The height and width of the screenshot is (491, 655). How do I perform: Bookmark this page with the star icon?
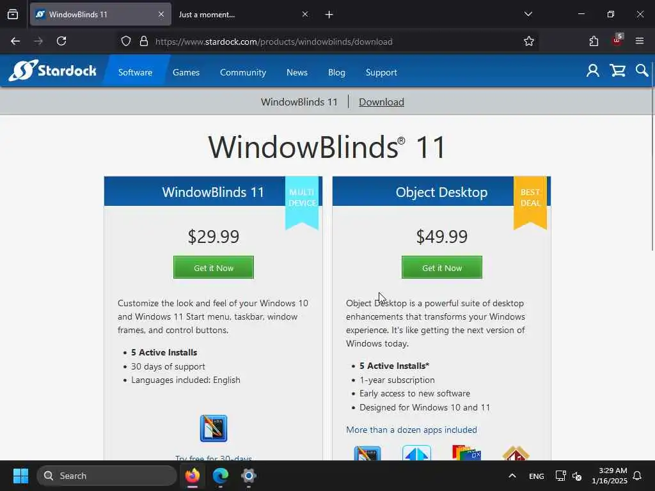pyautogui.click(x=529, y=41)
